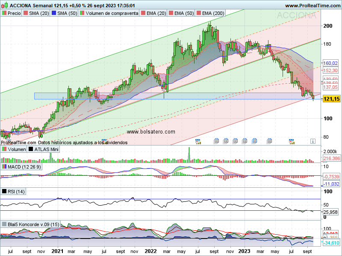342x256 pixels.
Task: Open the document icon directly above the 2023 label
Action: [245, 141]
